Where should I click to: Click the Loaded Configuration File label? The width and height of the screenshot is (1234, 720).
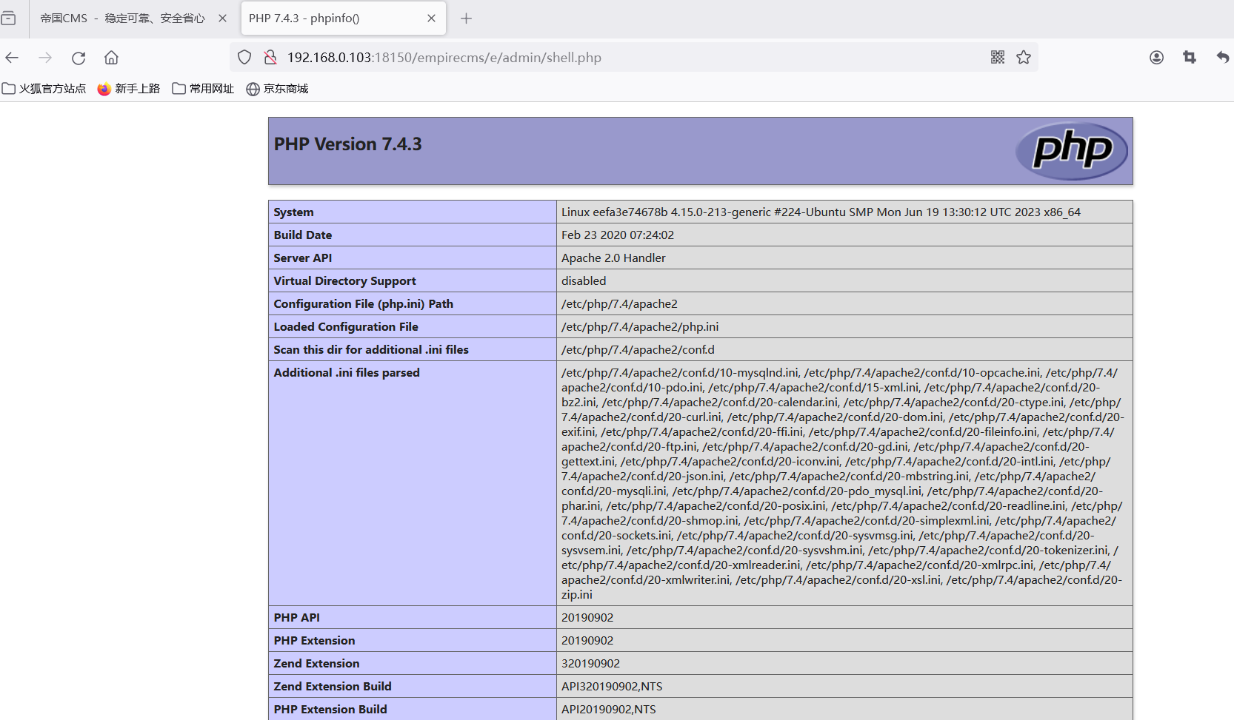pos(346,327)
